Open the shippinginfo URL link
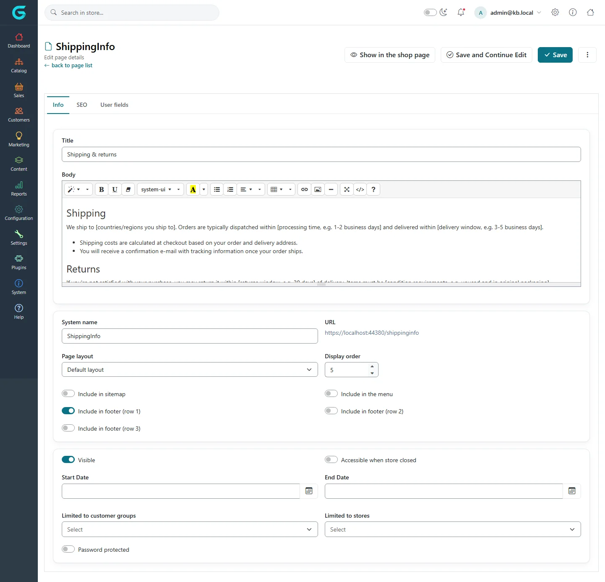Image resolution: width=605 pixels, height=582 pixels. [372, 333]
